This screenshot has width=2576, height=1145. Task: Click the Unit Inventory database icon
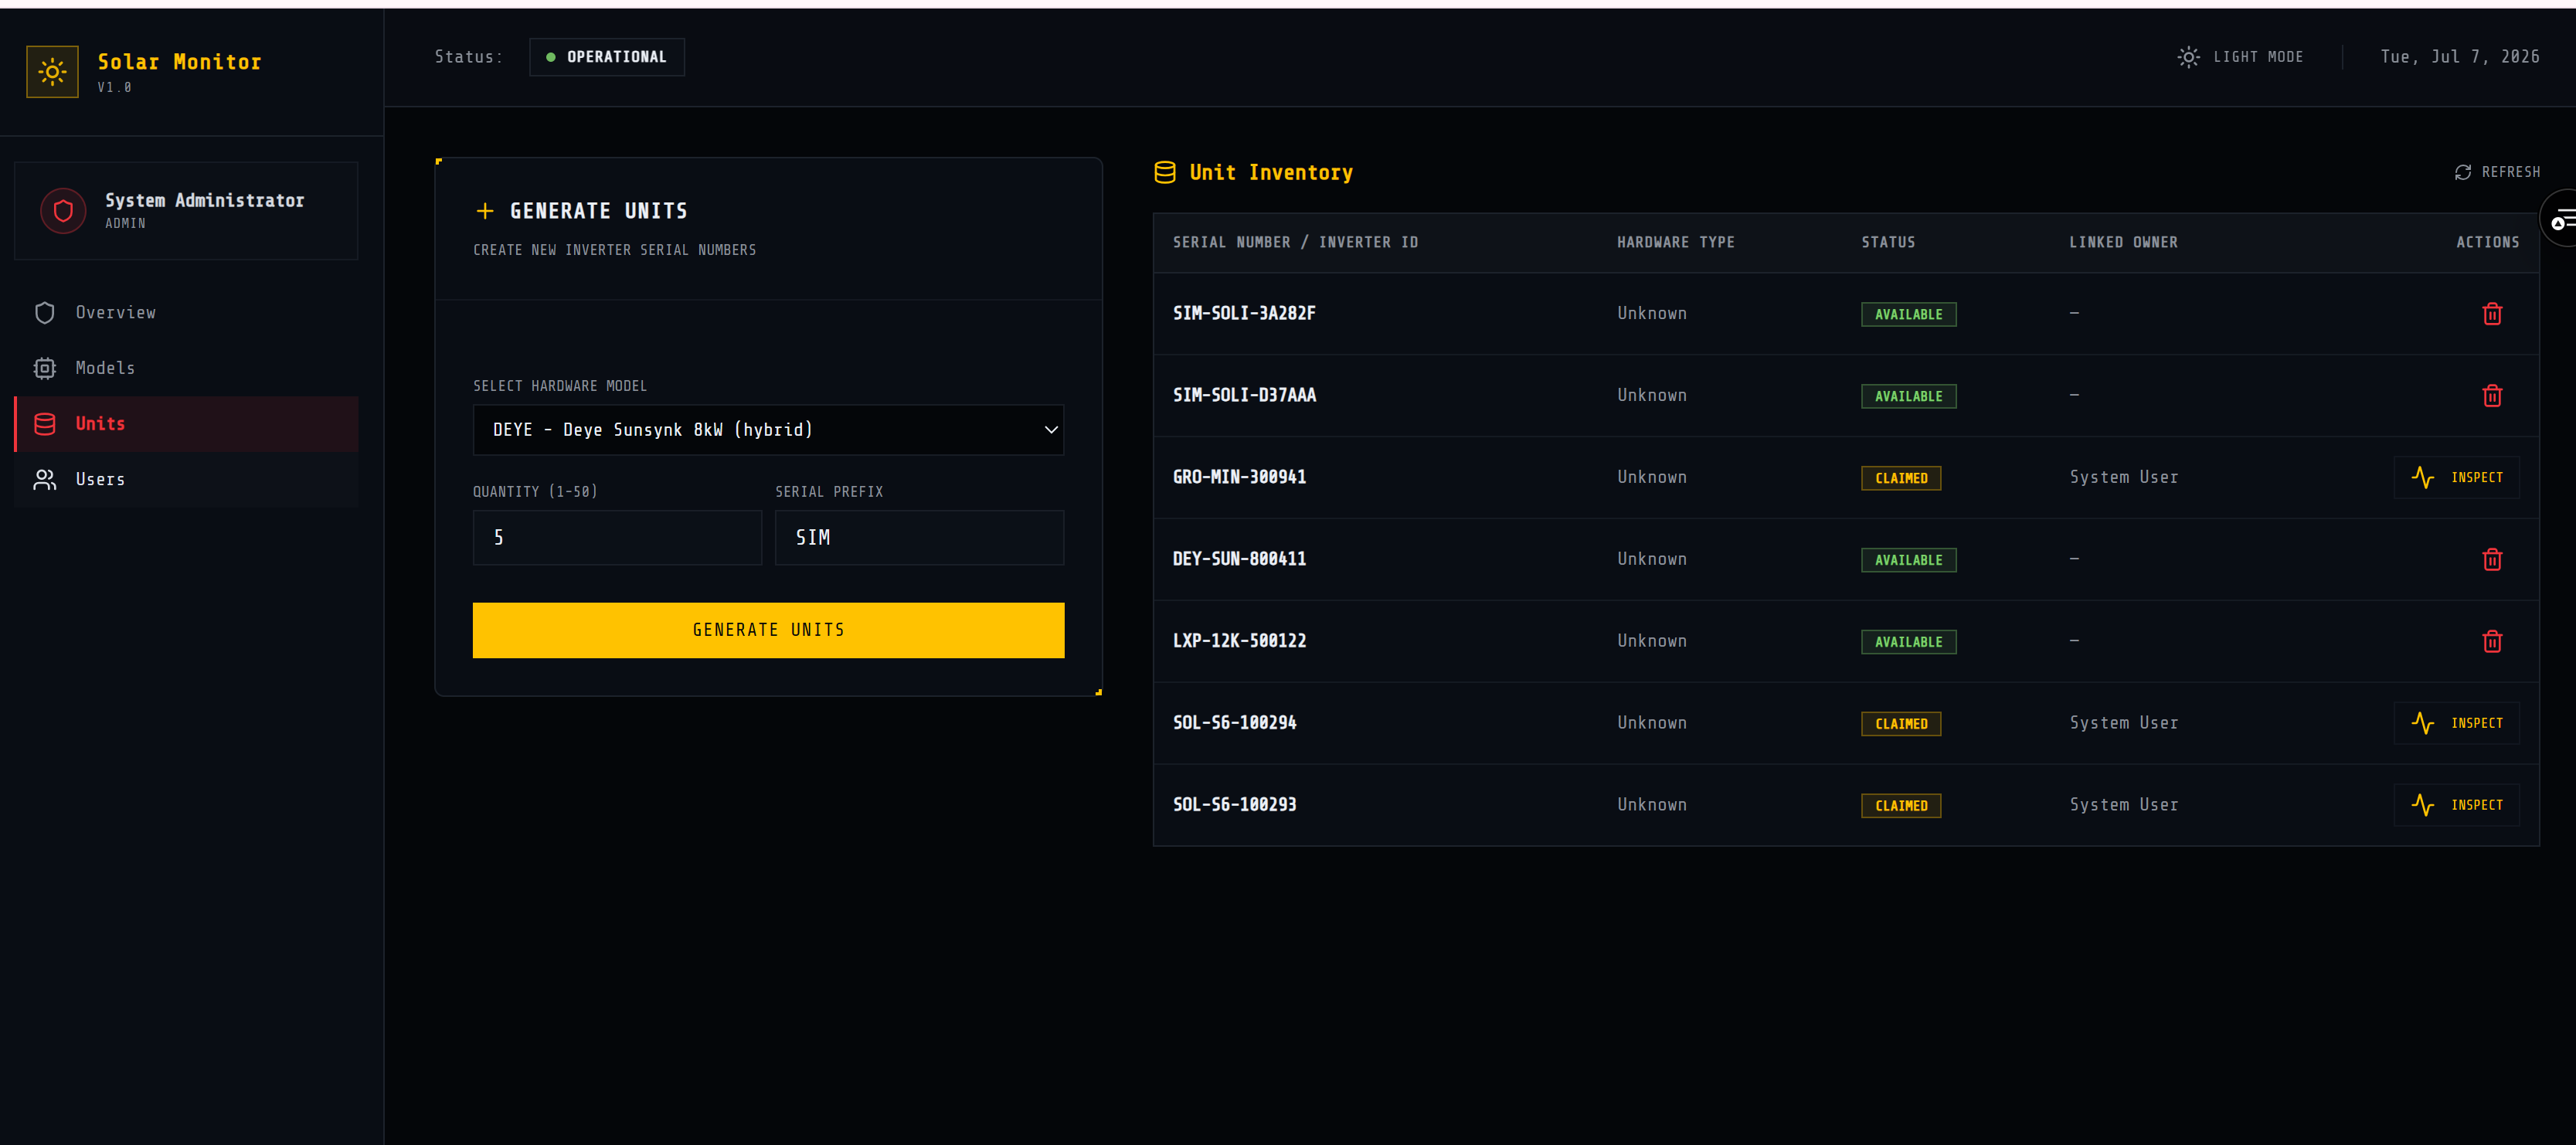click(1165, 173)
